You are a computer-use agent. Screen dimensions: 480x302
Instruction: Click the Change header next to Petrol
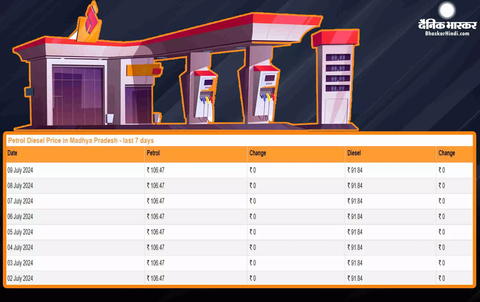click(258, 153)
